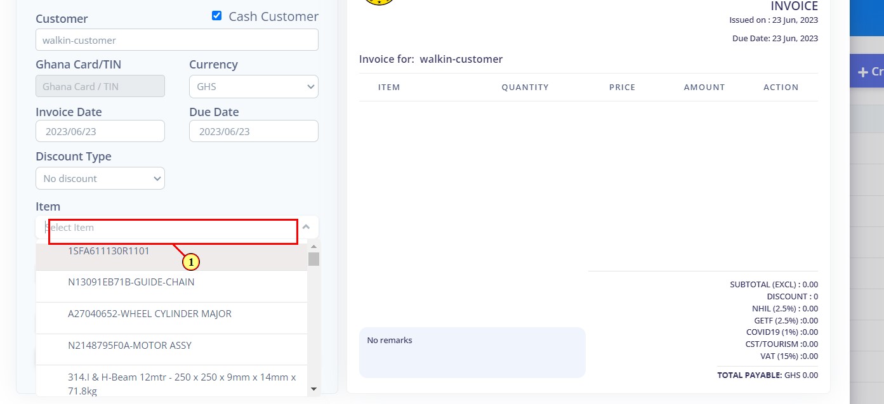Click the NHIL (2.5%) line
This screenshot has width=884, height=404.
[785, 309]
